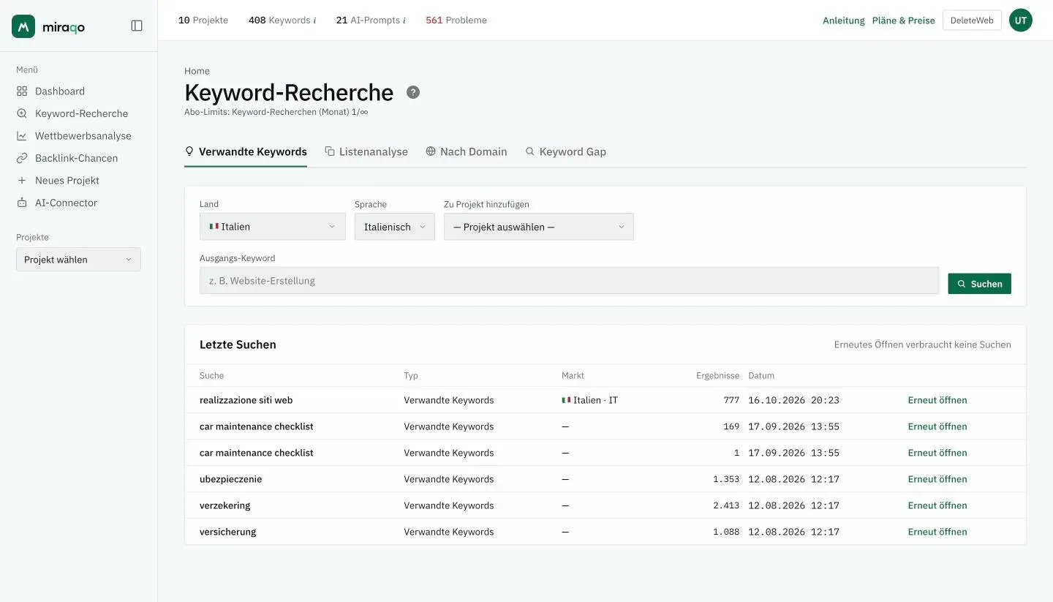
Task: Open the Anleitung link
Action: click(843, 20)
